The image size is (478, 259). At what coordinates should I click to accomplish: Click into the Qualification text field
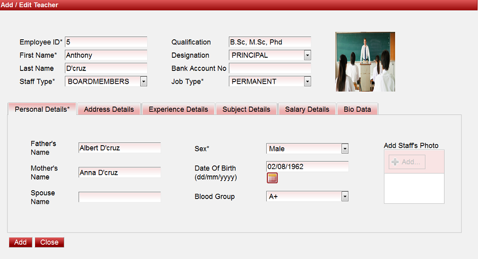270,42
